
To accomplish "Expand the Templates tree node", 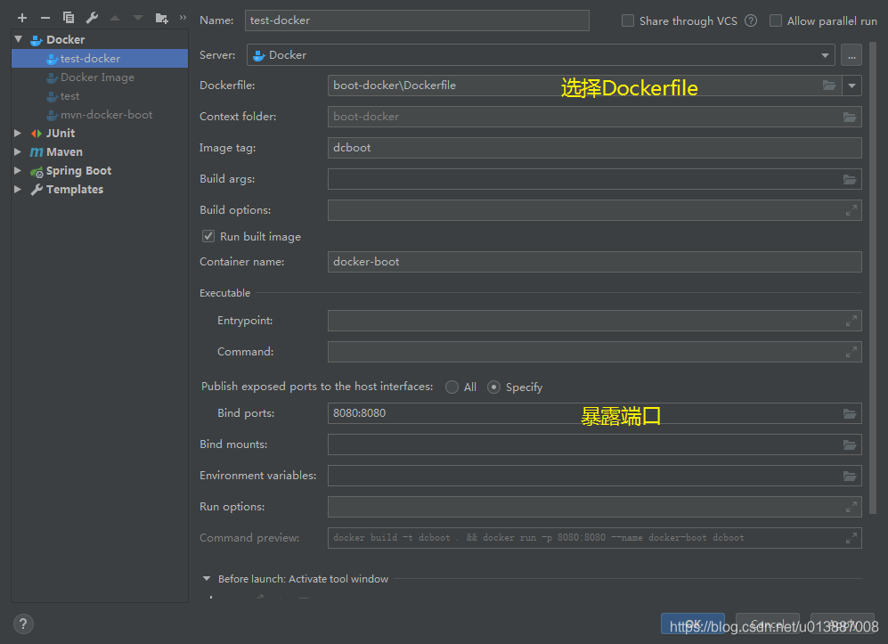I will [x=18, y=189].
